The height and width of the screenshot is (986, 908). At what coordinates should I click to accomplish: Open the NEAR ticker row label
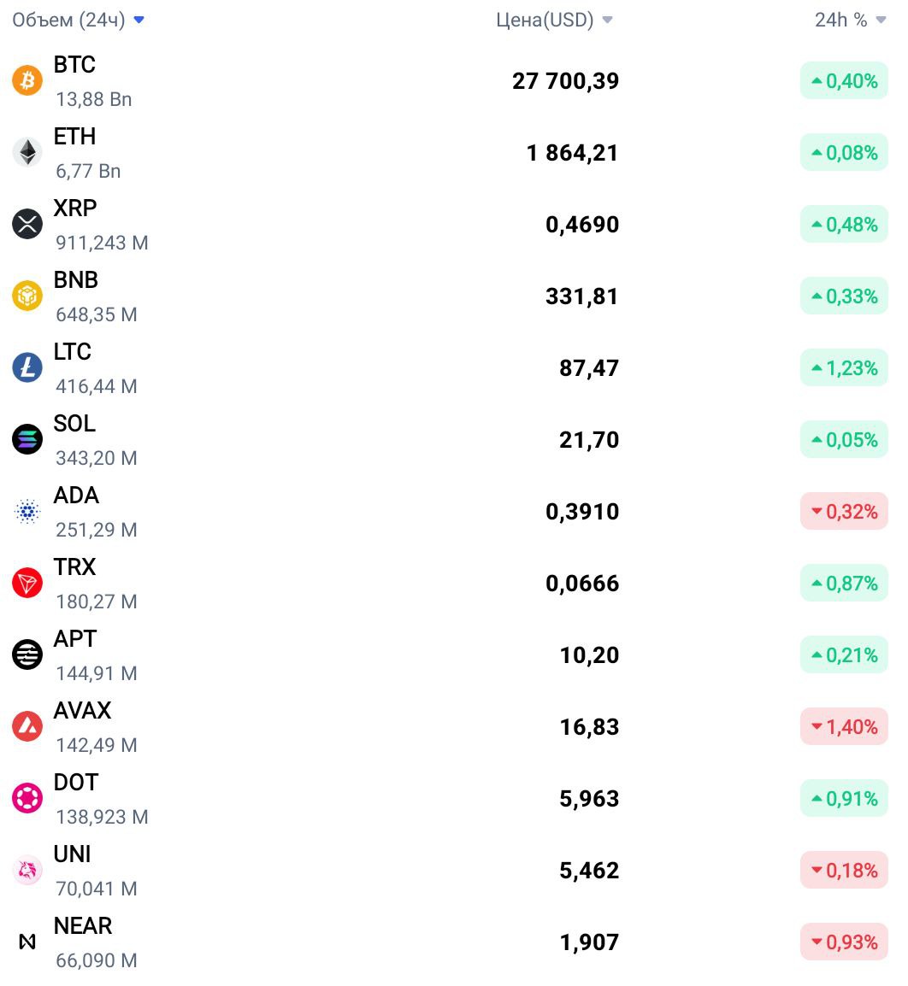(x=82, y=925)
